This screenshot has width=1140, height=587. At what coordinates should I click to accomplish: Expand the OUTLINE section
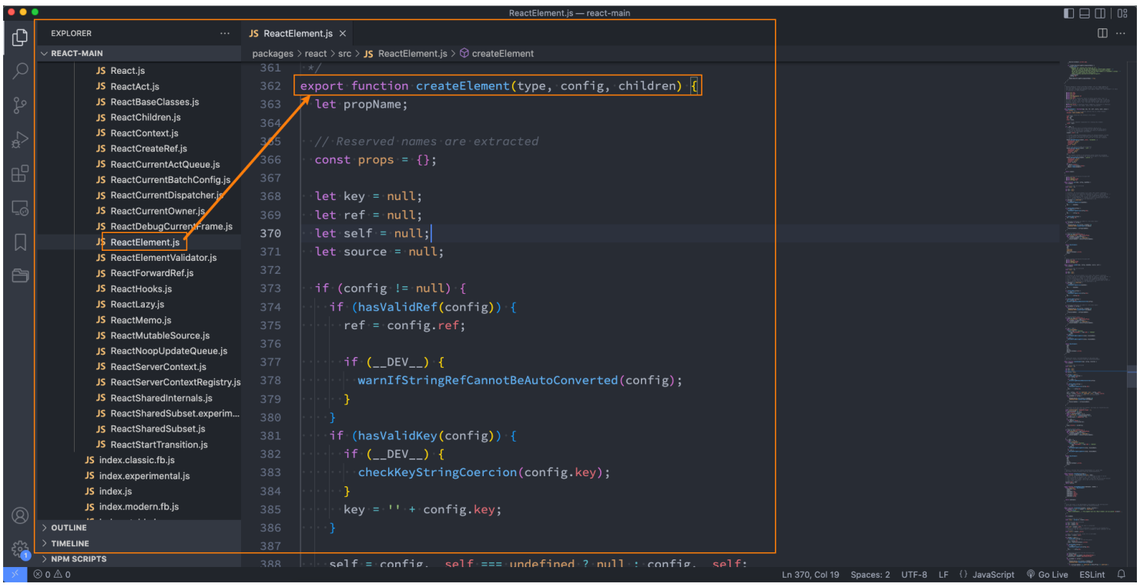coord(69,528)
